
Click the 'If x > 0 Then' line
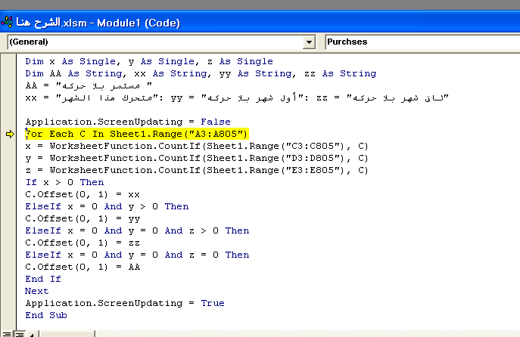coord(64,182)
